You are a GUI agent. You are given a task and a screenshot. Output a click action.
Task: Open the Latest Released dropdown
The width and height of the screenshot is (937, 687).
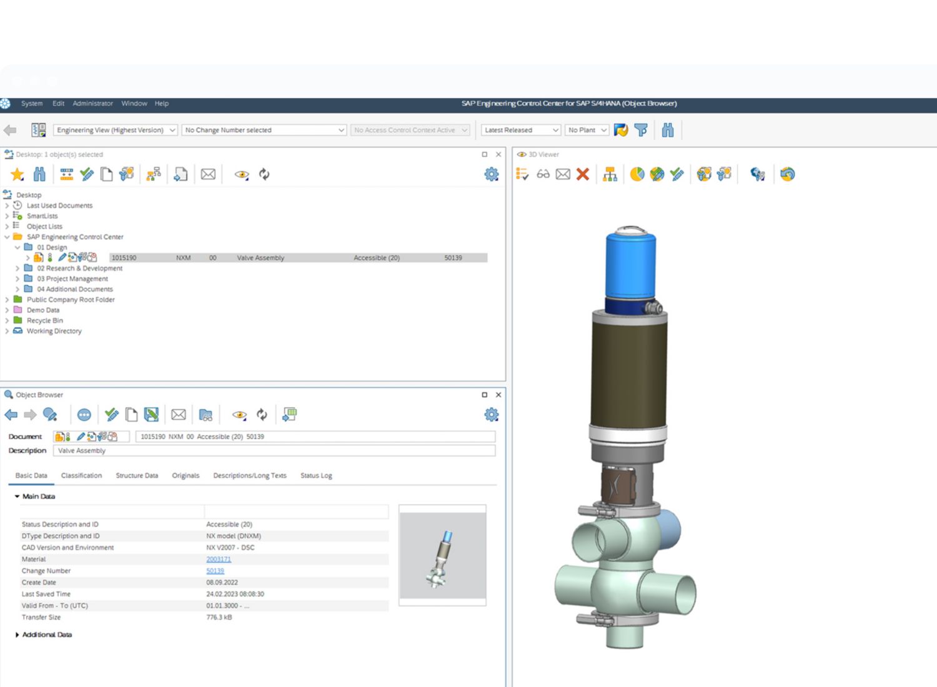(x=521, y=130)
